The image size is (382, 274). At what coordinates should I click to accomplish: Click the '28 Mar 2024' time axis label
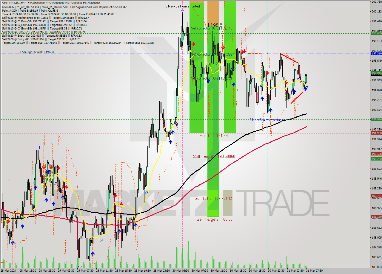coord(9,271)
